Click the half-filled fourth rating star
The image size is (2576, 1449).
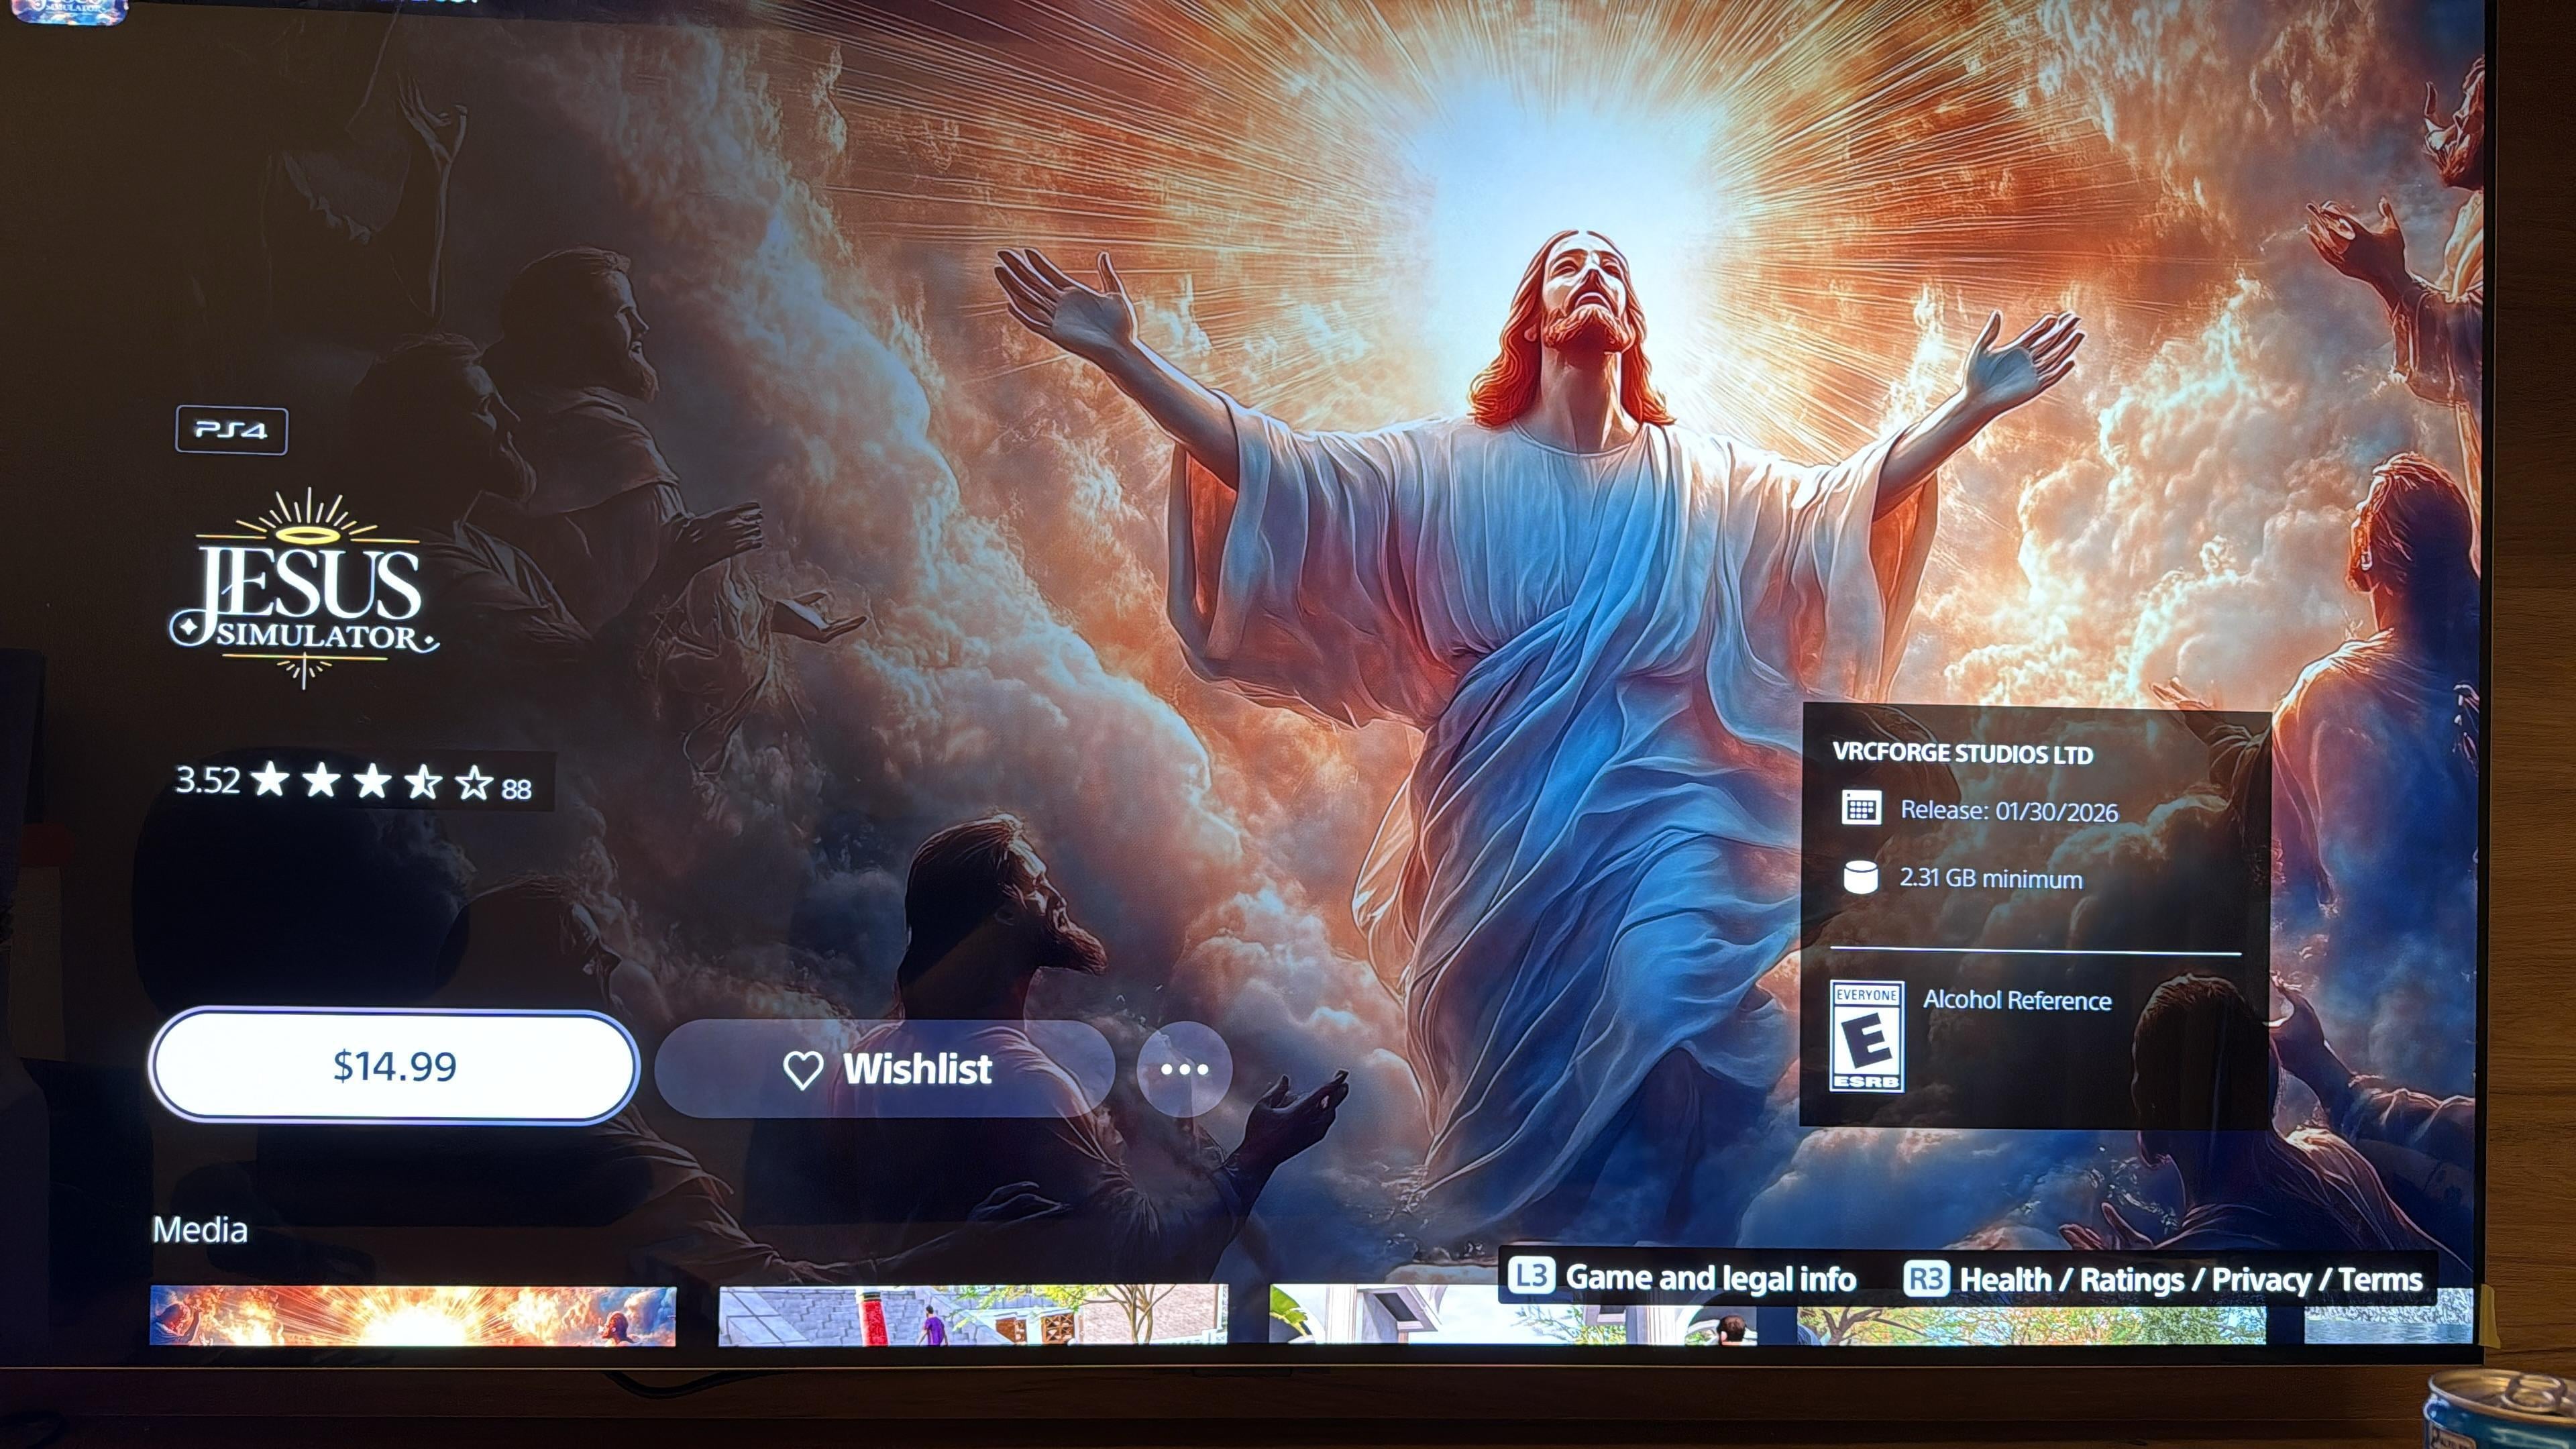point(423,782)
